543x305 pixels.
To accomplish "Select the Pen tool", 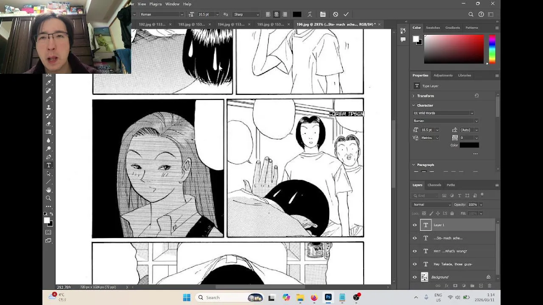I will pyautogui.click(x=49, y=157).
